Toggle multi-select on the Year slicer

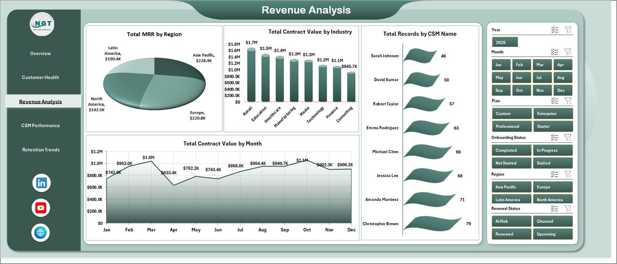555,30
